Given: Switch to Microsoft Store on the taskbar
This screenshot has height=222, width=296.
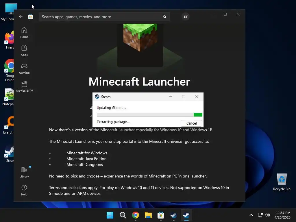Looking at the screenshot, I should (161, 215).
